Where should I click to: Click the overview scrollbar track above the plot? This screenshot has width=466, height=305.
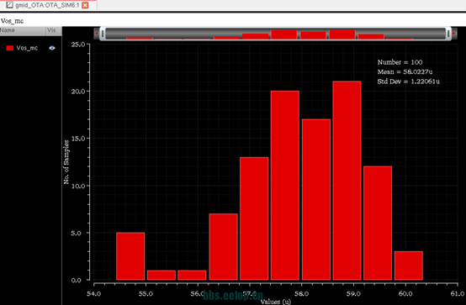(276, 34)
